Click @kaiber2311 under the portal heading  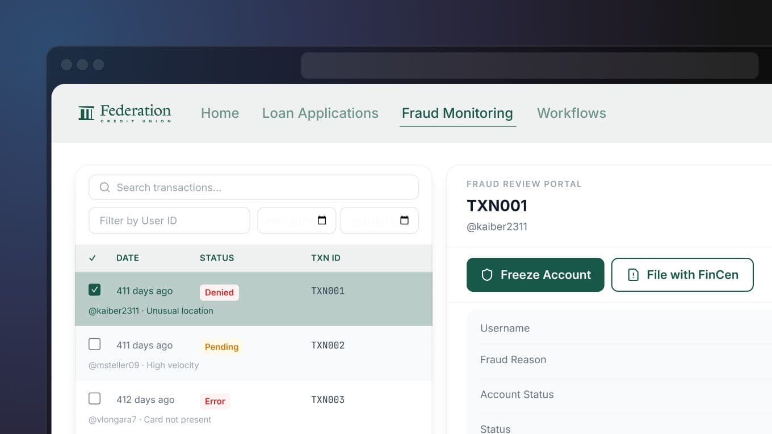click(x=497, y=227)
